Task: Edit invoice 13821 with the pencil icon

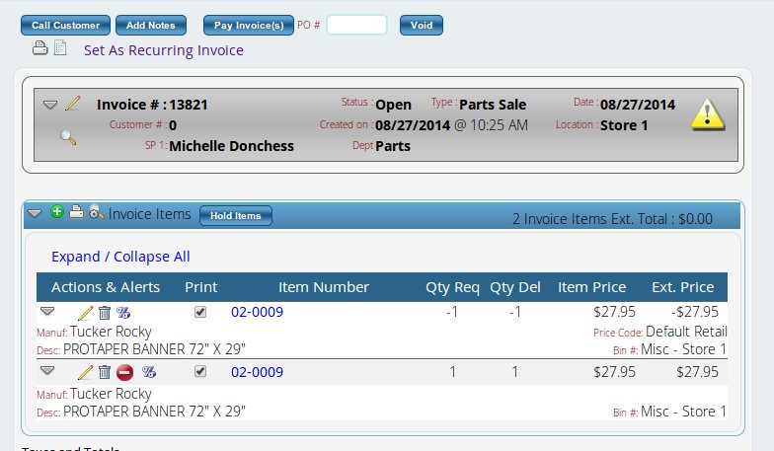Action: coord(72,104)
